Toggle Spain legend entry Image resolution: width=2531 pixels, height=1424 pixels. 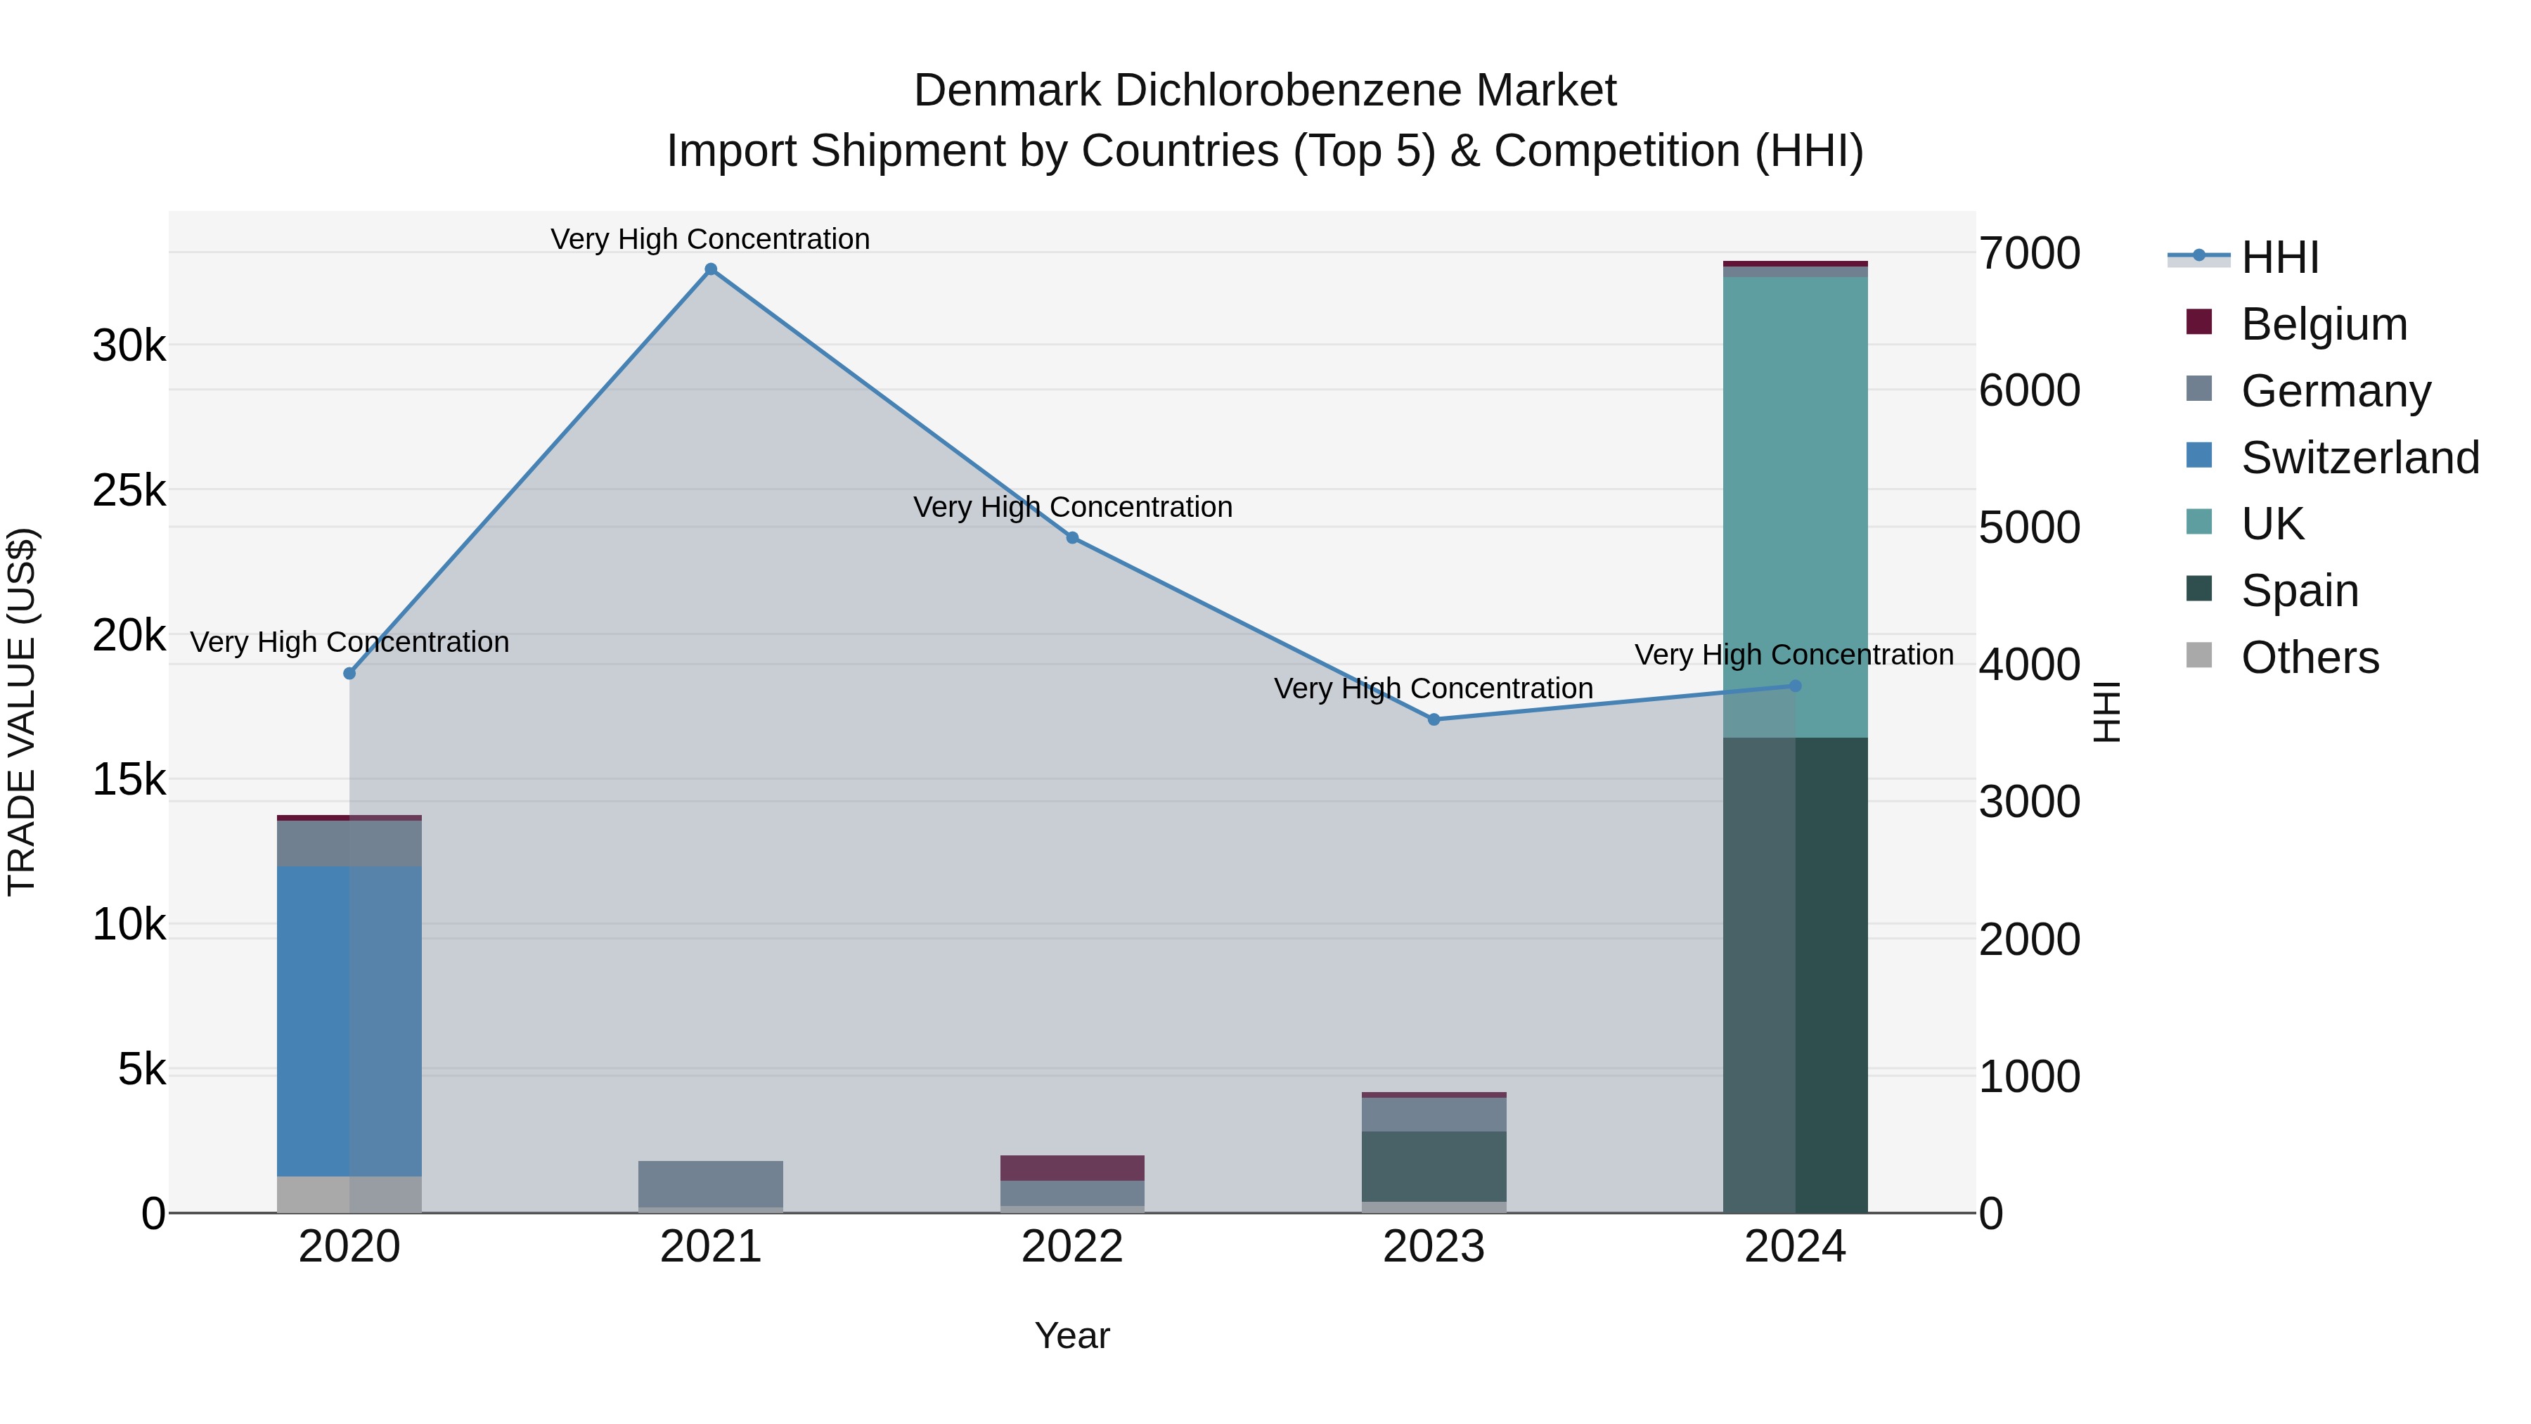click(2272, 590)
